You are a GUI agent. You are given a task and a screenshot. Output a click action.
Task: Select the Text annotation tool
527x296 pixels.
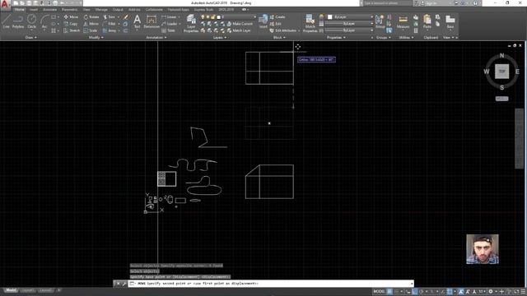(138, 21)
